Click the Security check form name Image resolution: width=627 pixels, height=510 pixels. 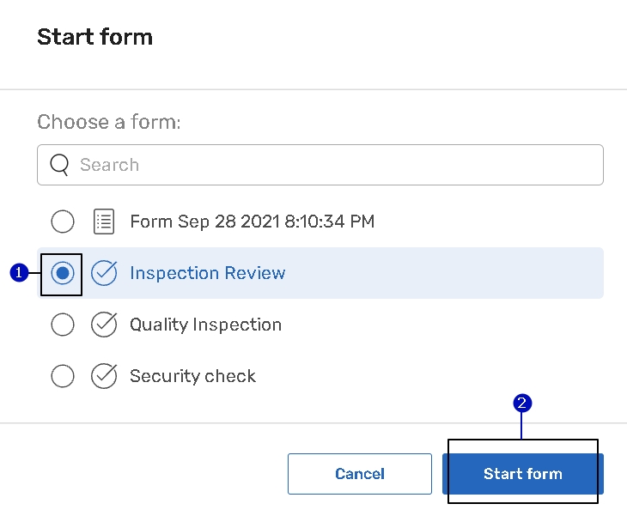[x=192, y=376]
